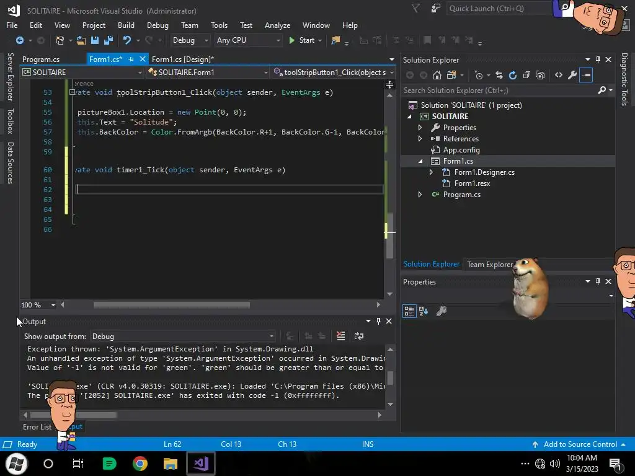
Task: Click Sync with Active Document icon
Action: (499, 75)
